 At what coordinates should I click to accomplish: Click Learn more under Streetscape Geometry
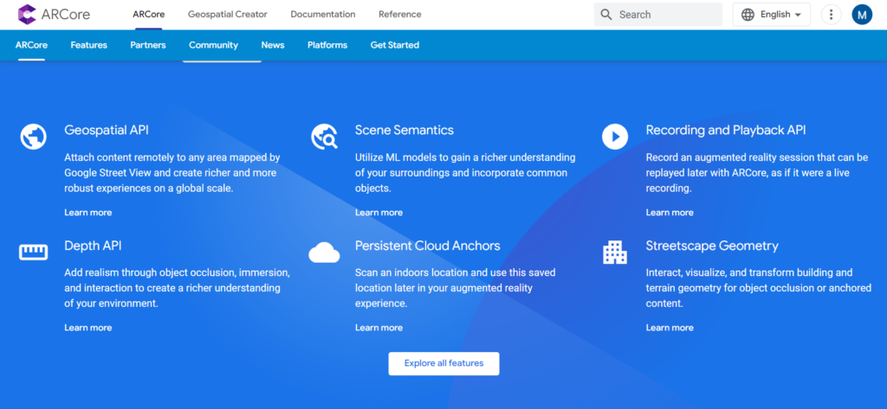point(670,328)
